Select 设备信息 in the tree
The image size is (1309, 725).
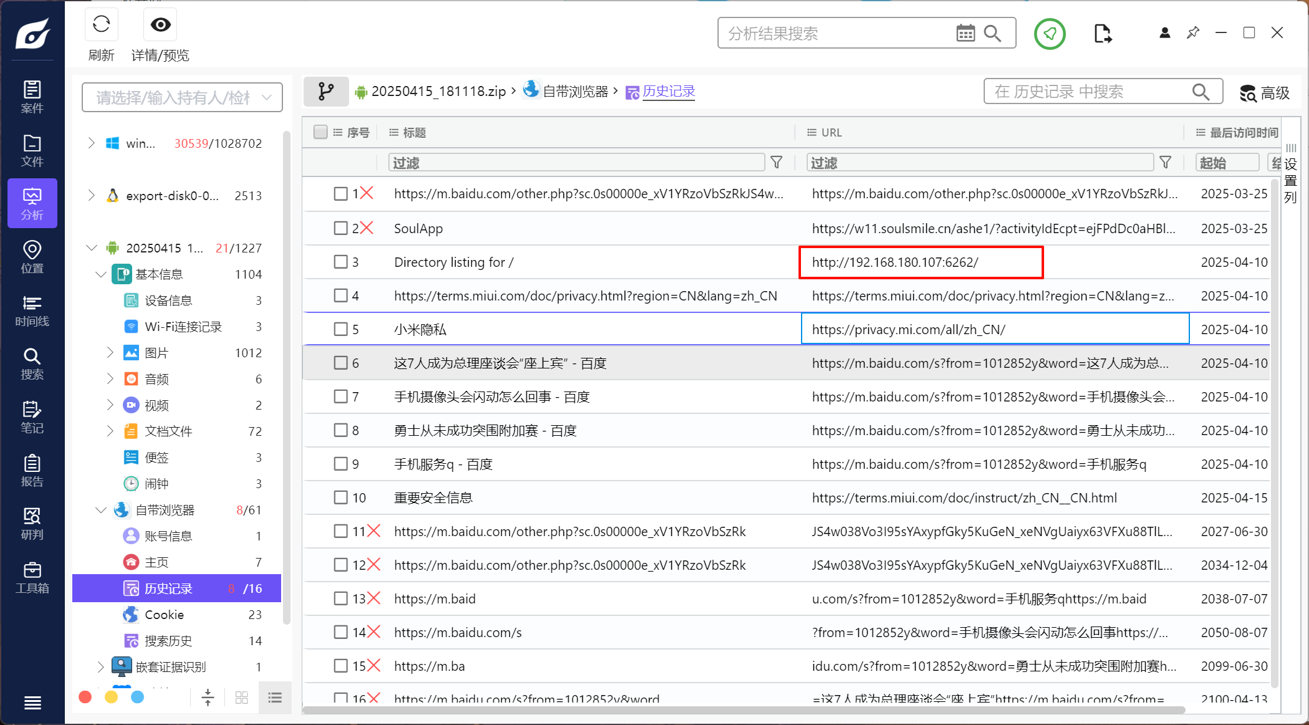168,300
